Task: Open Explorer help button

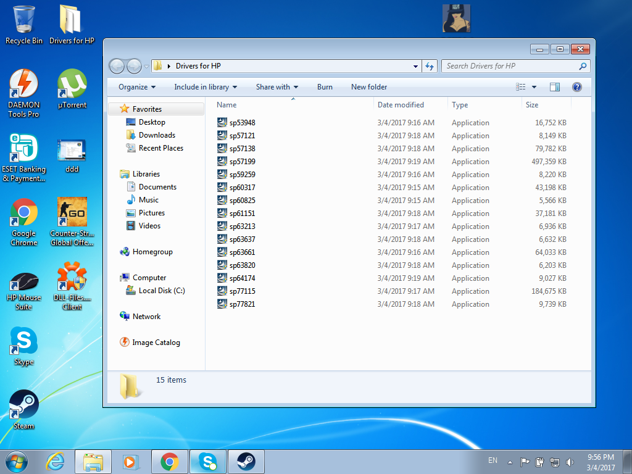Action: coord(577,87)
